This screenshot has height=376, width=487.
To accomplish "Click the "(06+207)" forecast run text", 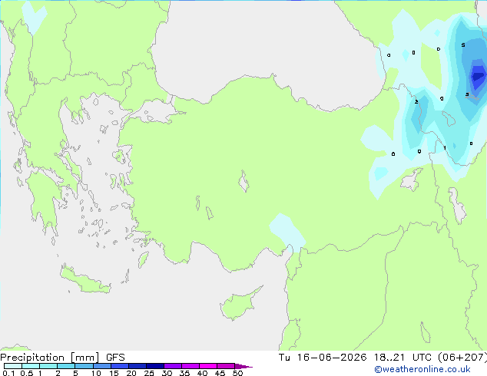I will tap(462, 358).
